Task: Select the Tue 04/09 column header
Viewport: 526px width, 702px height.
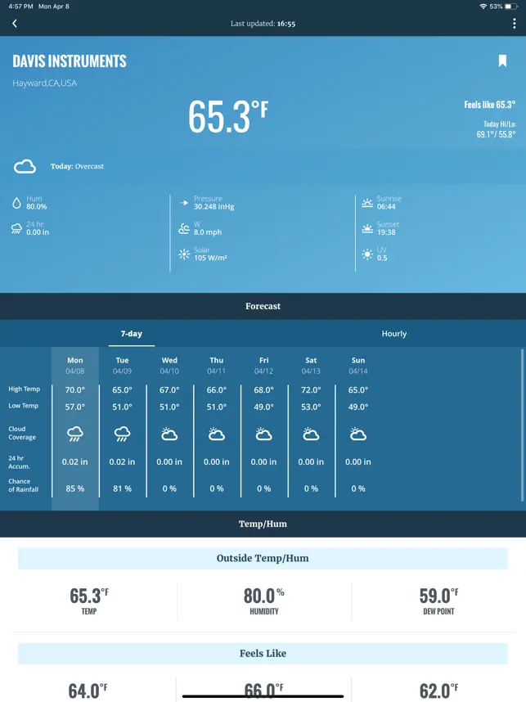Action: point(122,366)
